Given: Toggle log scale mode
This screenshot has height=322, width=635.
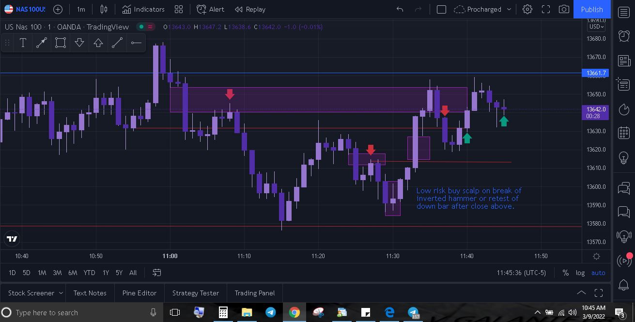Looking at the screenshot, I should point(580,273).
